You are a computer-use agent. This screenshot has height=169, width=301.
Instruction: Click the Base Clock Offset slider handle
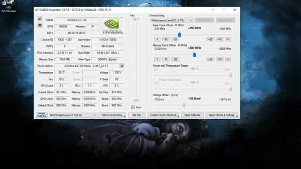point(180,34)
